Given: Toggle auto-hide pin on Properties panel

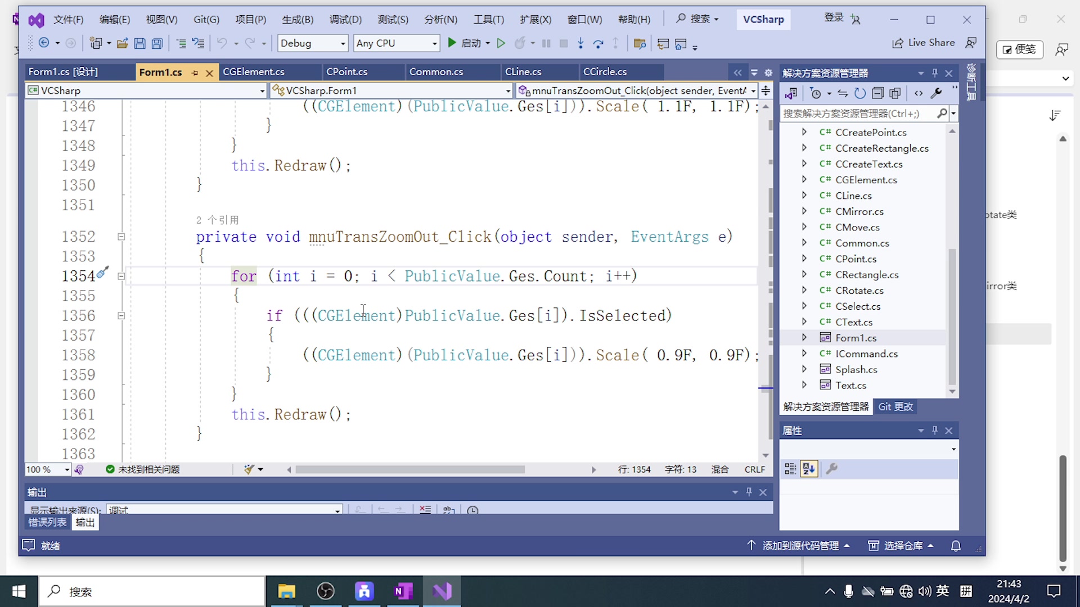Looking at the screenshot, I should [935, 430].
